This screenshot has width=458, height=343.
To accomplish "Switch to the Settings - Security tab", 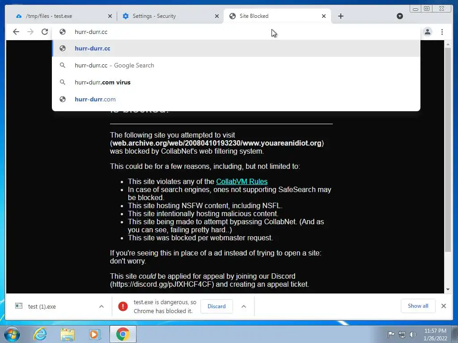I will pos(170,16).
